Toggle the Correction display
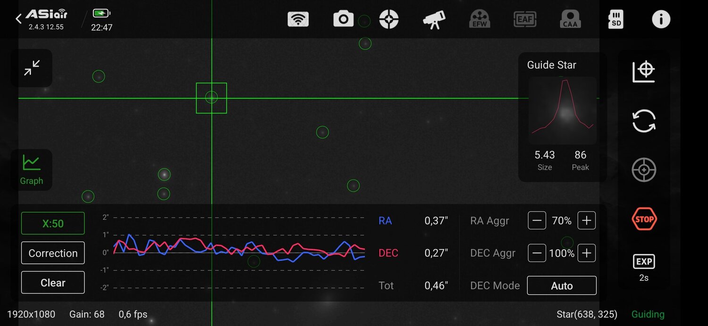The image size is (708, 326). tap(52, 253)
